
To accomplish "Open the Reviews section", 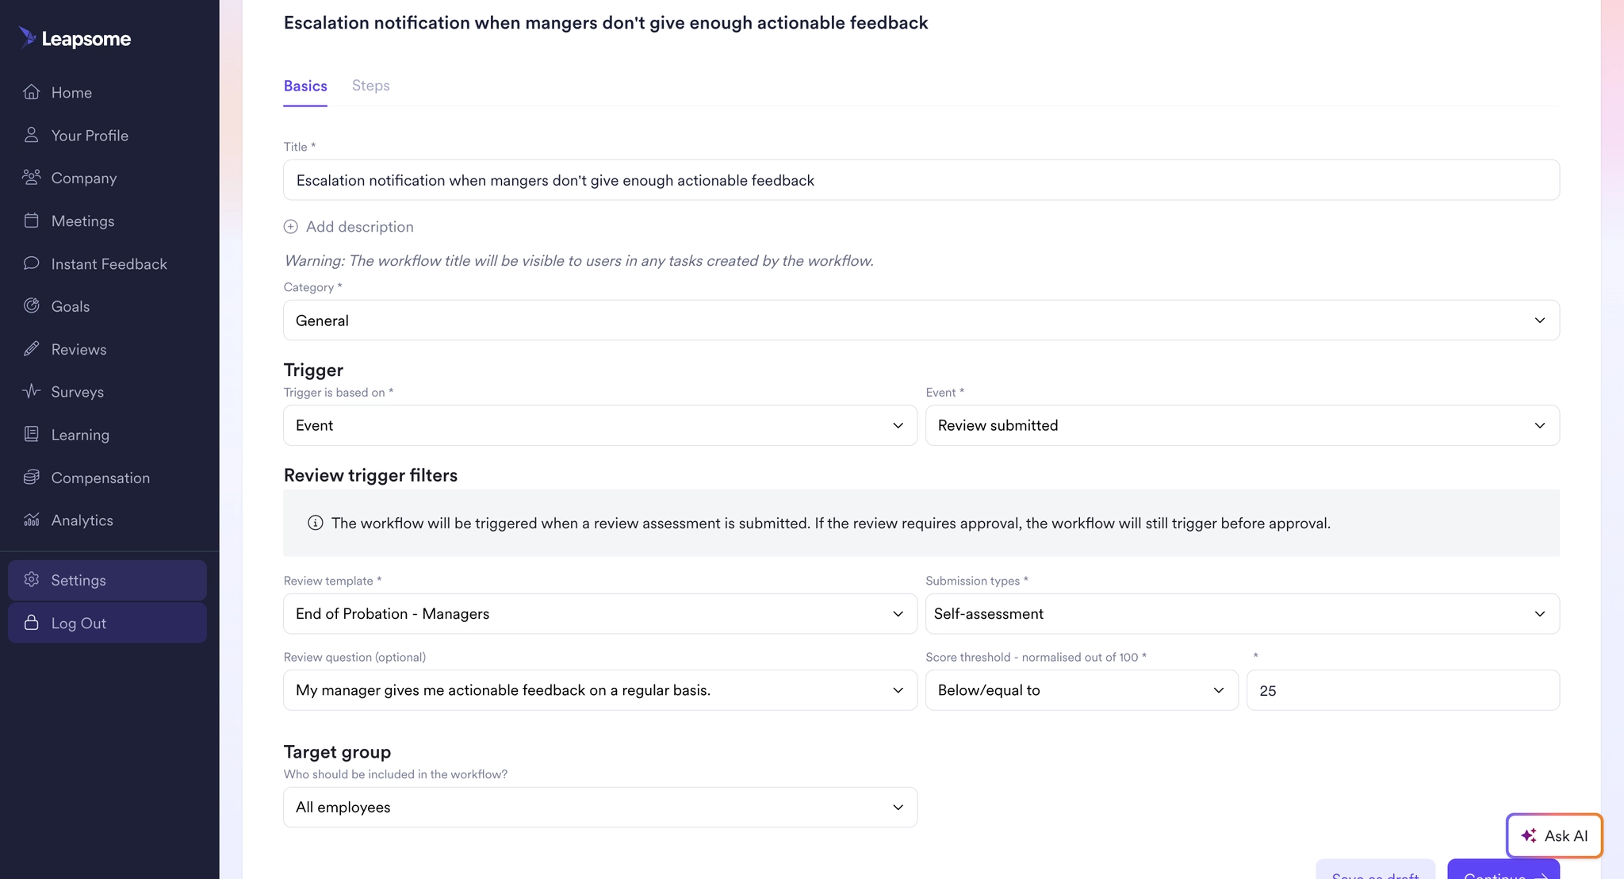I will (79, 349).
